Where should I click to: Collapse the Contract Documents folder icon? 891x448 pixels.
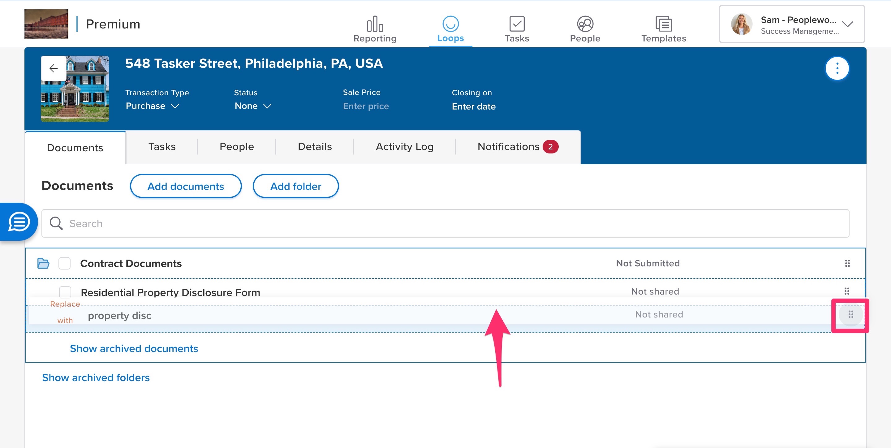coord(43,263)
